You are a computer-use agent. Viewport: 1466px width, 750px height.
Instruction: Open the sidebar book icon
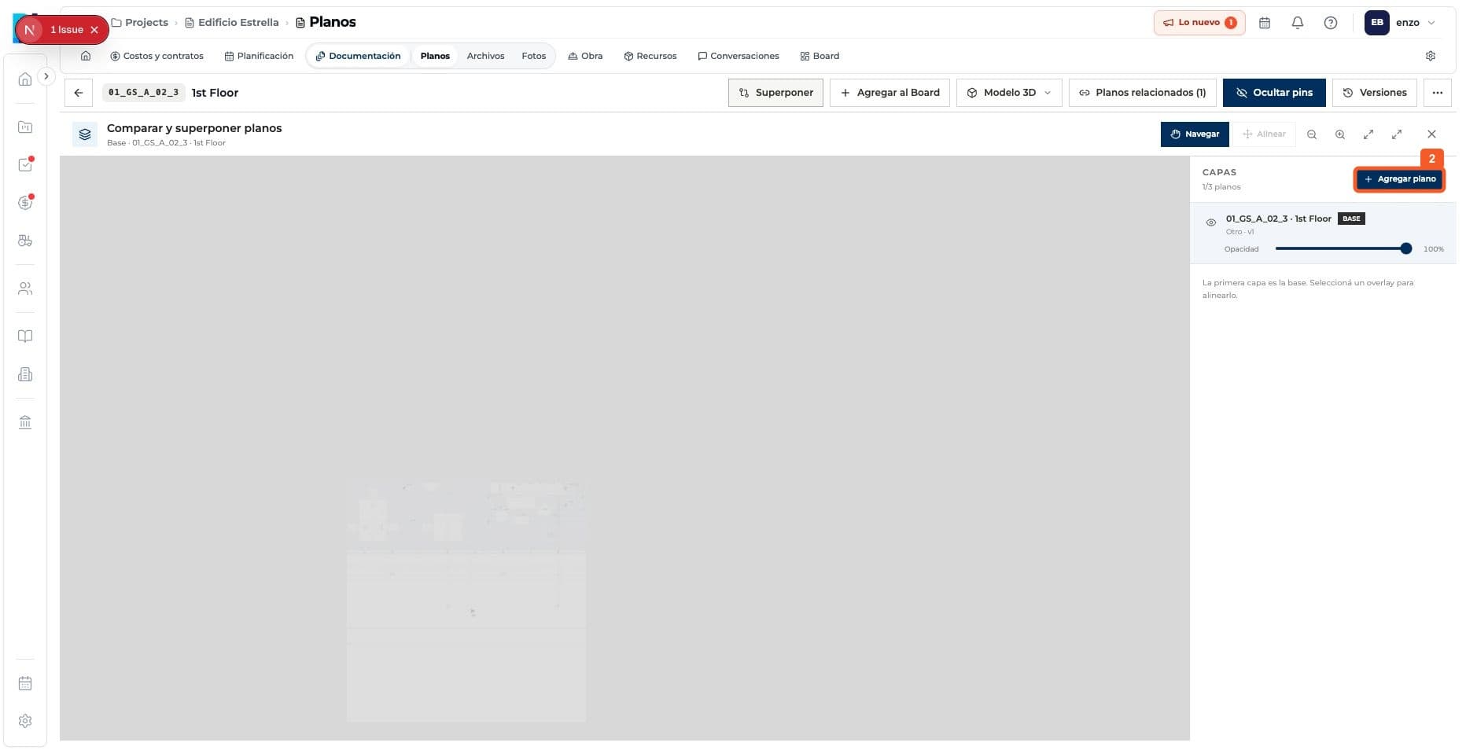(x=25, y=336)
